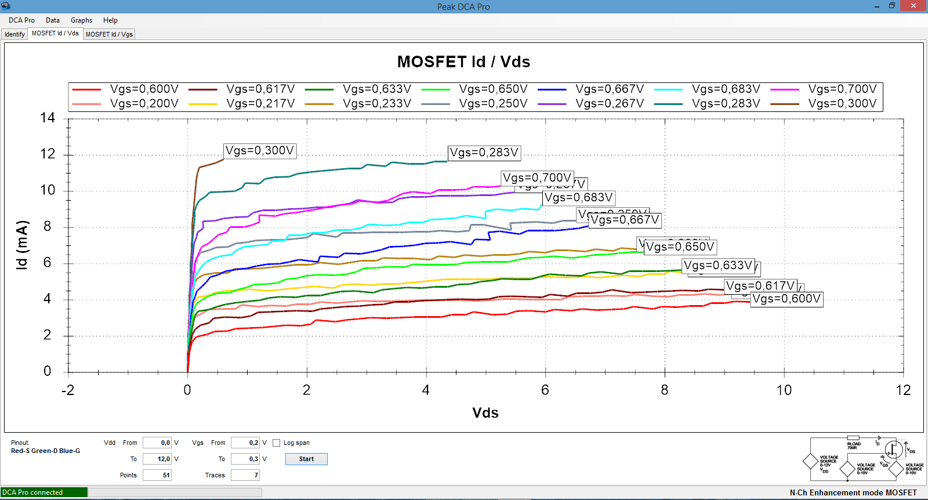The height and width of the screenshot is (500, 928).
Task: Open the Graphs menu
Action: pyautogui.click(x=81, y=20)
